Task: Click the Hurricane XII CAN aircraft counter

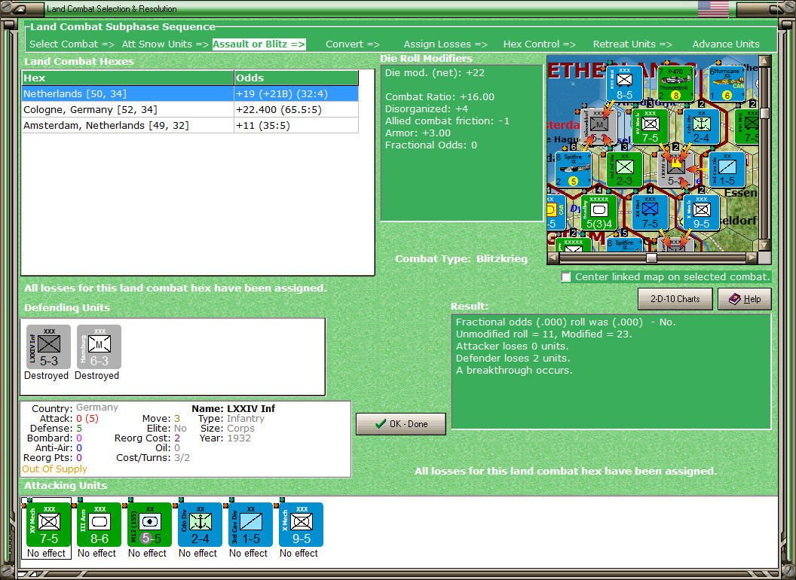Action: click(727, 84)
